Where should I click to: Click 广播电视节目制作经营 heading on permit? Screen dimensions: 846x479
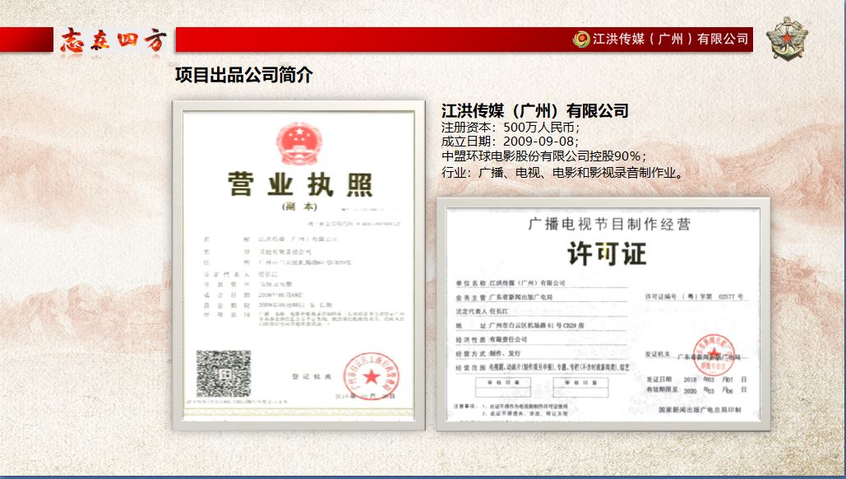(x=610, y=224)
